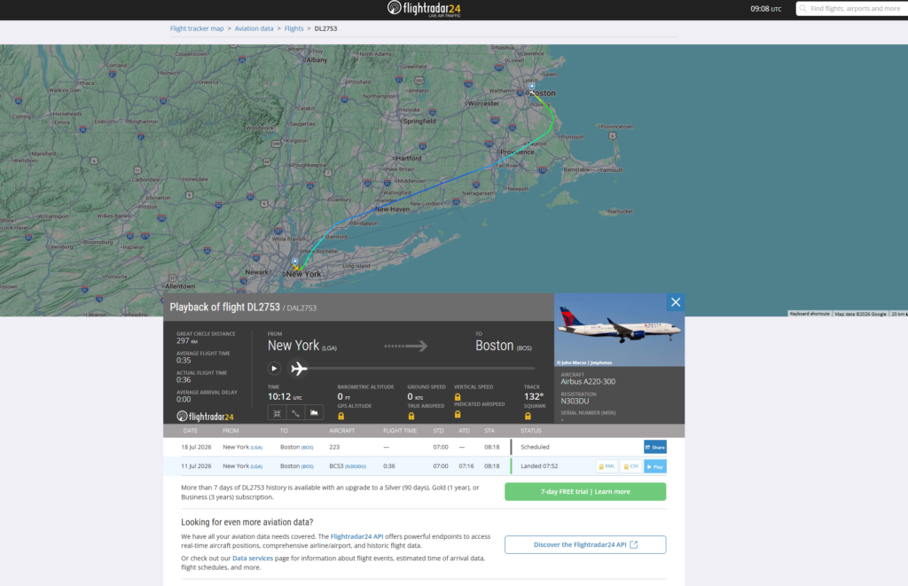908x586 pixels.
Task: Click the 'Boston (BOS)' destination heading
Action: [x=504, y=346]
